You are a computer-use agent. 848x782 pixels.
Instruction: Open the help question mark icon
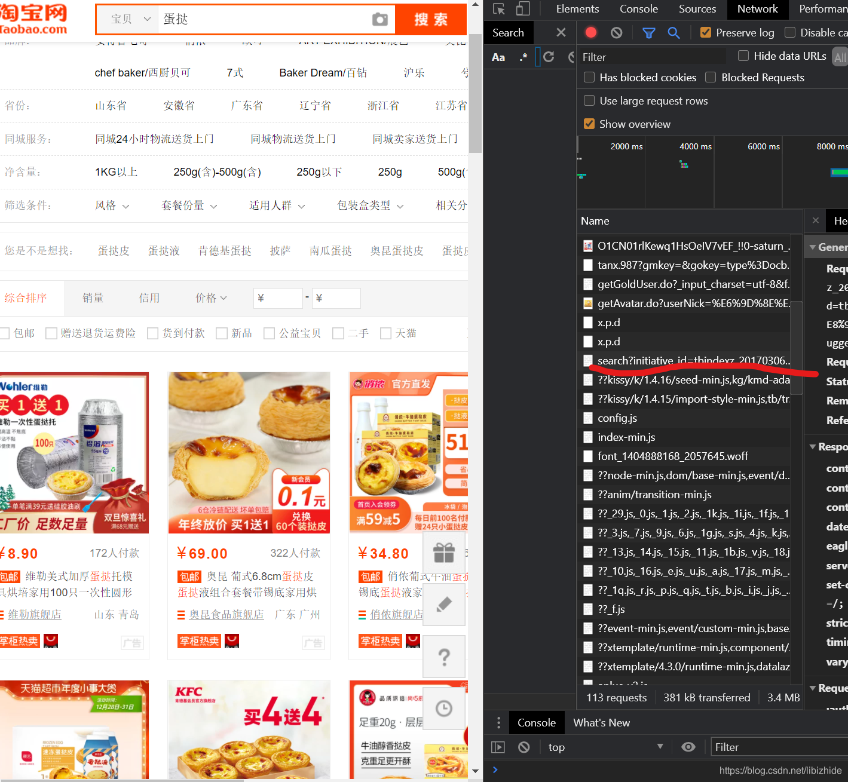tap(444, 657)
